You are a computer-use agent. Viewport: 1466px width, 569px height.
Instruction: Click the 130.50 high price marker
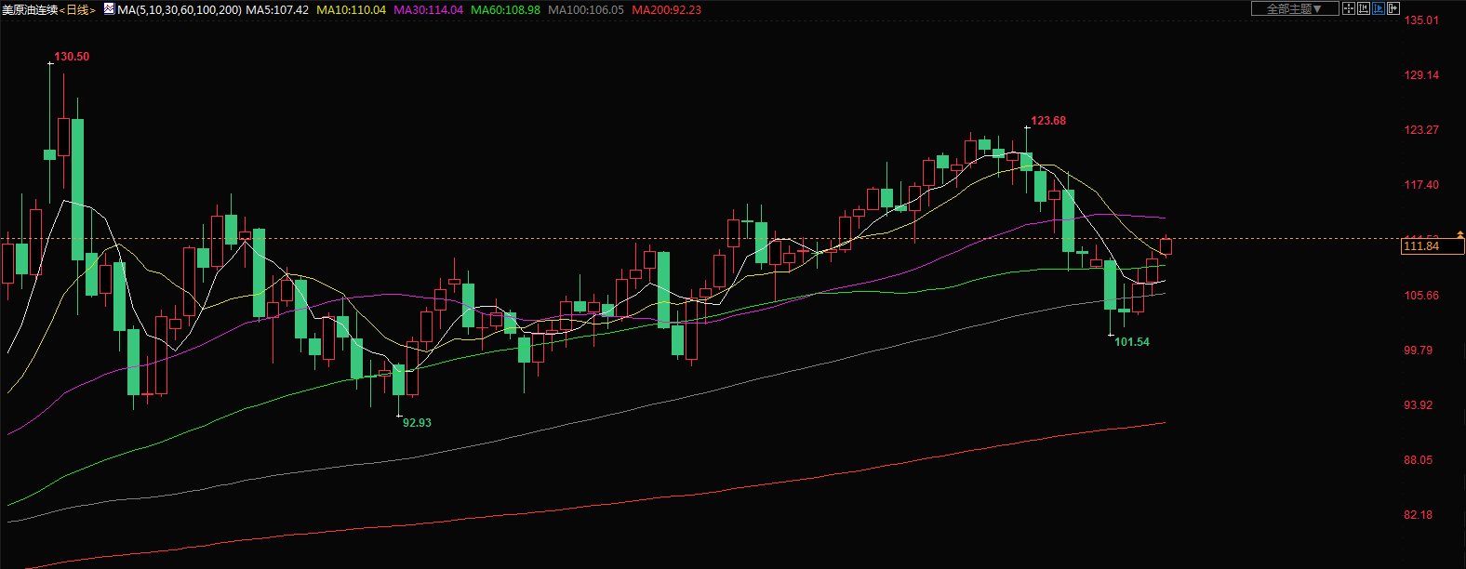point(72,57)
